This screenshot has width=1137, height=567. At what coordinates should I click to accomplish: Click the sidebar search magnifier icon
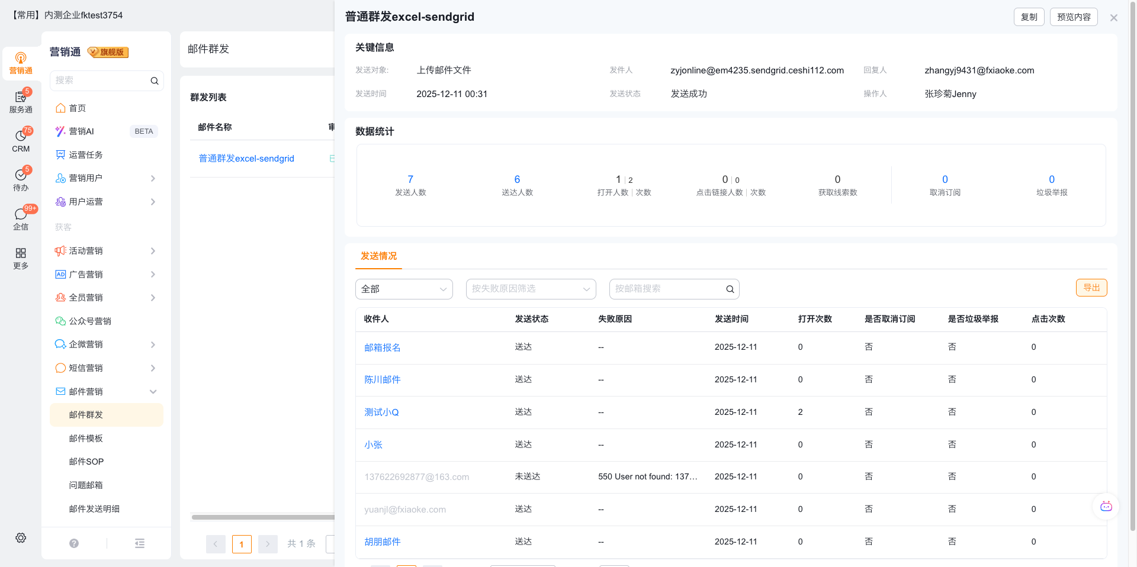point(155,80)
